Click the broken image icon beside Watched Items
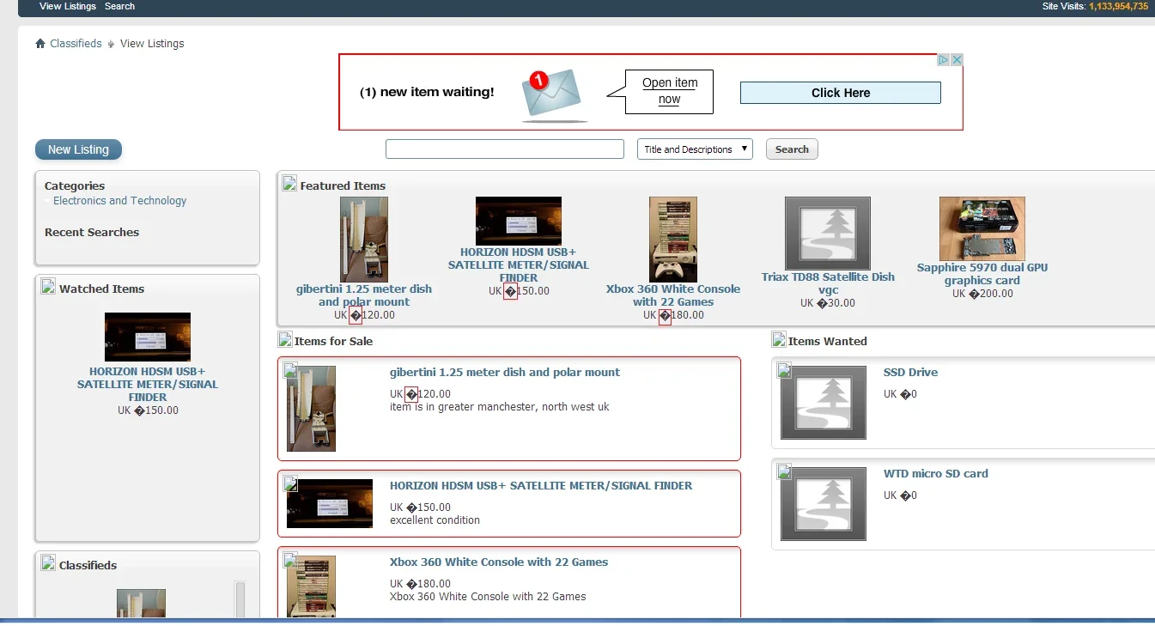Viewport: 1155px width, 626px height. (49, 287)
